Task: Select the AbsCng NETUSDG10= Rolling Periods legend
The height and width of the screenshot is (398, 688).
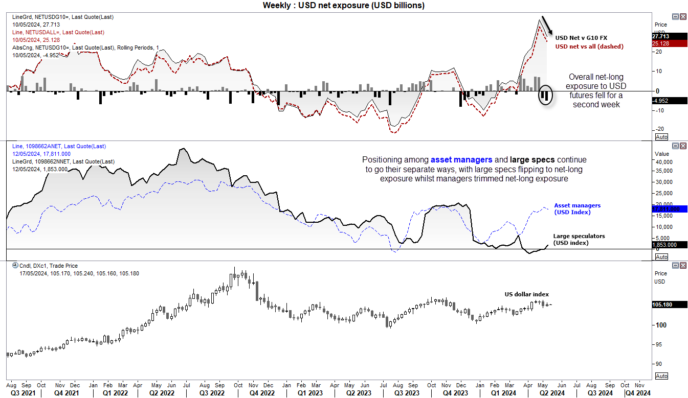Action: pos(85,48)
